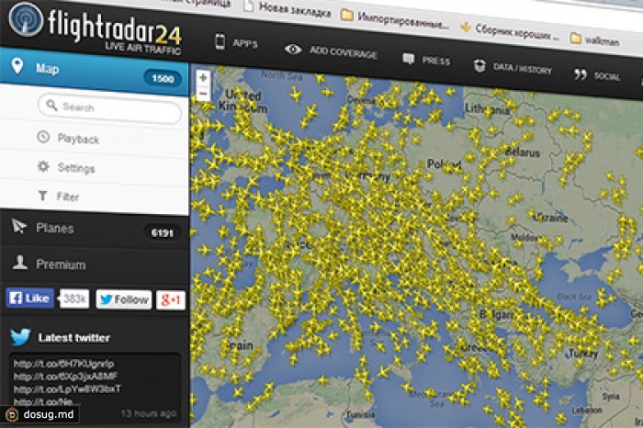Click the Turkey label on the map
The image size is (643, 428).
point(583,354)
